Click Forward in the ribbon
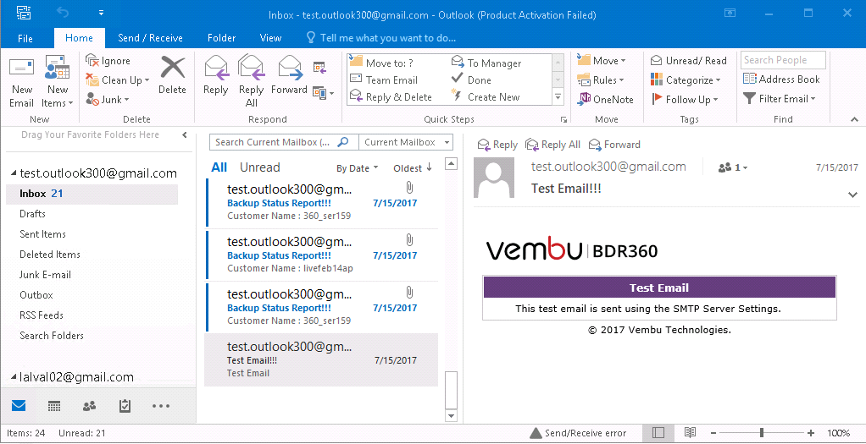866x444 pixels. [290, 76]
